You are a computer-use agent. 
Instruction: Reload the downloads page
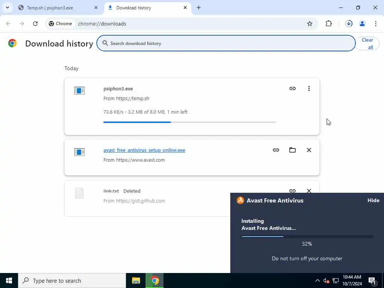coord(35,24)
